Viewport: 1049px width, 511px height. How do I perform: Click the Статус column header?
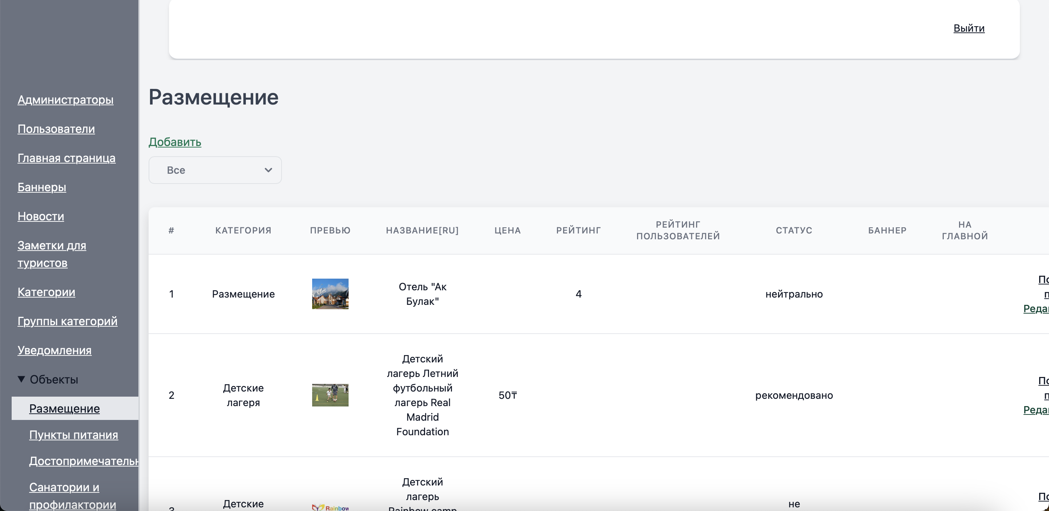click(x=794, y=231)
